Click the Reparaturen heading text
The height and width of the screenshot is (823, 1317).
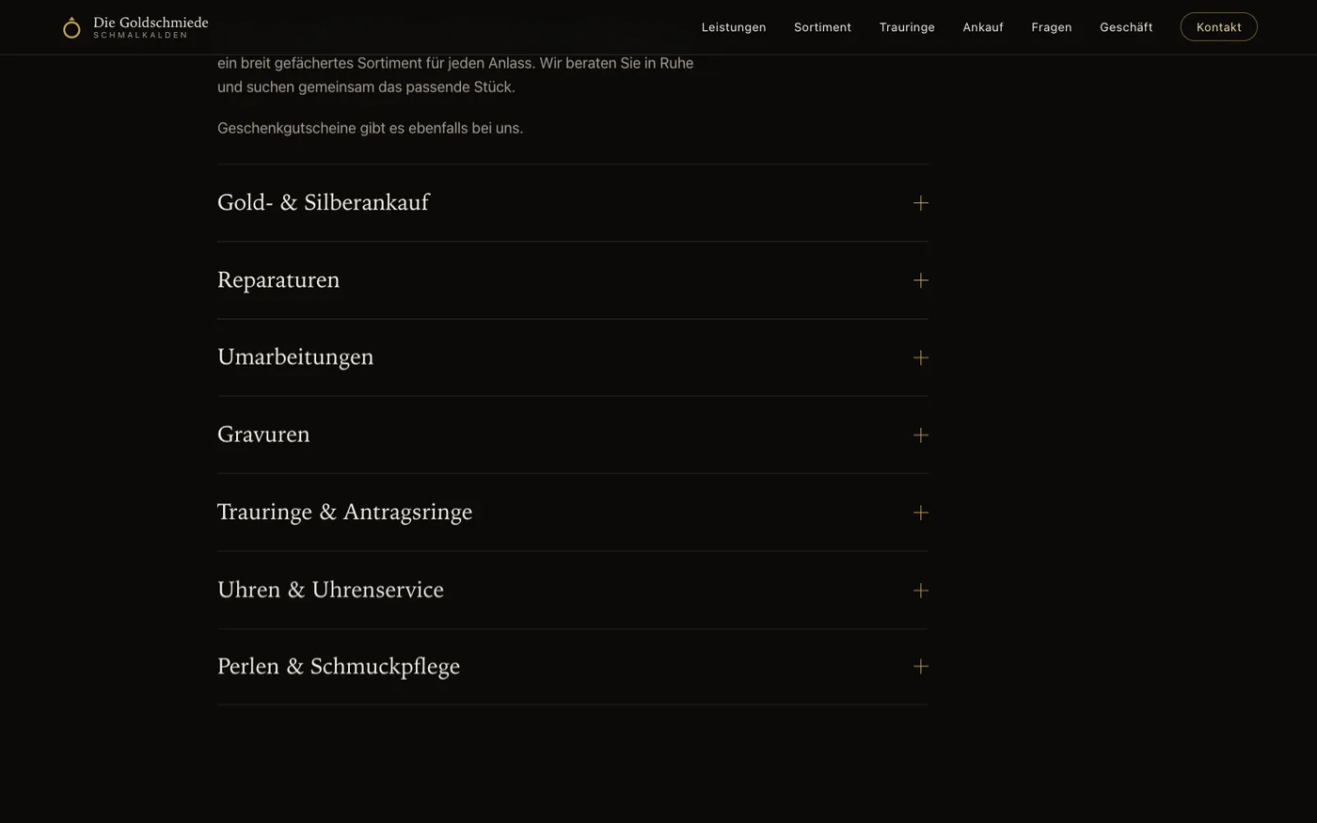(278, 280)
